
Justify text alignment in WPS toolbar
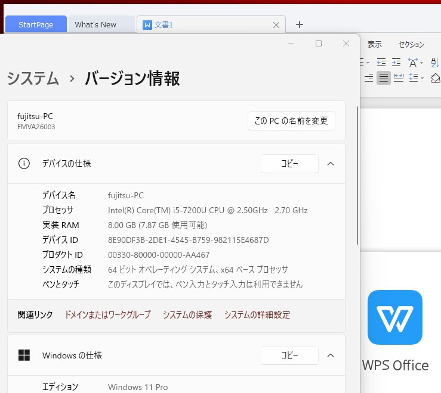[x=384, y=78]
